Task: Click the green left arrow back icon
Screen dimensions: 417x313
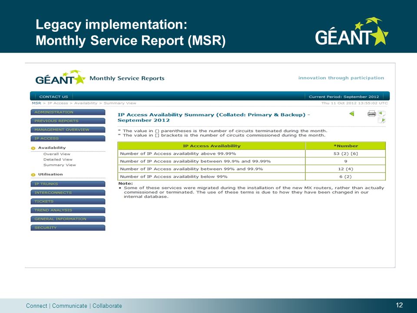Action: click(352, 113)
